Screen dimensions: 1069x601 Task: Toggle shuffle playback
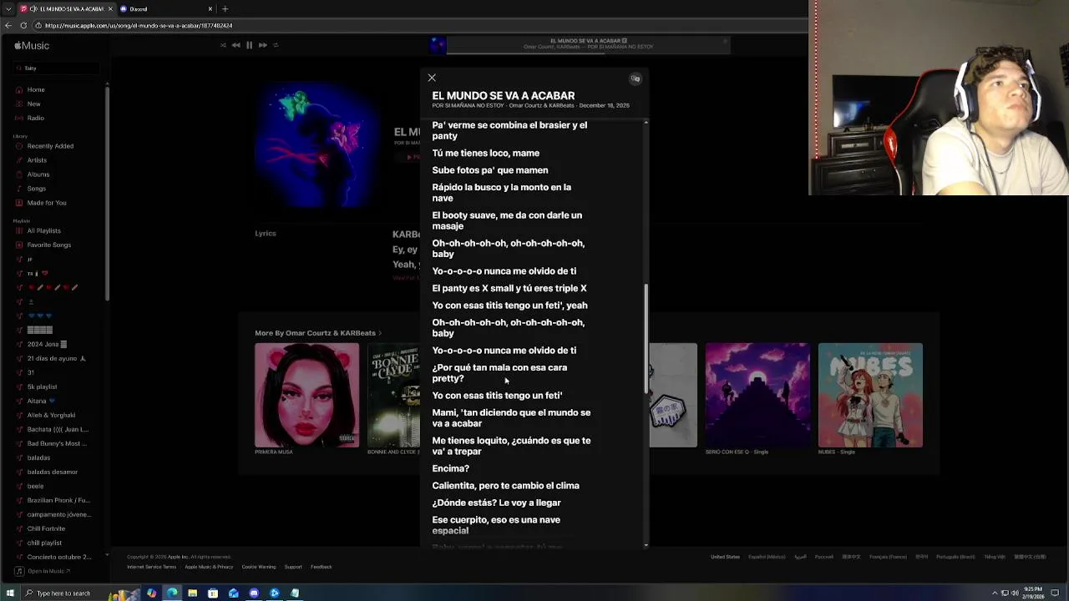(x=223, y=45)
